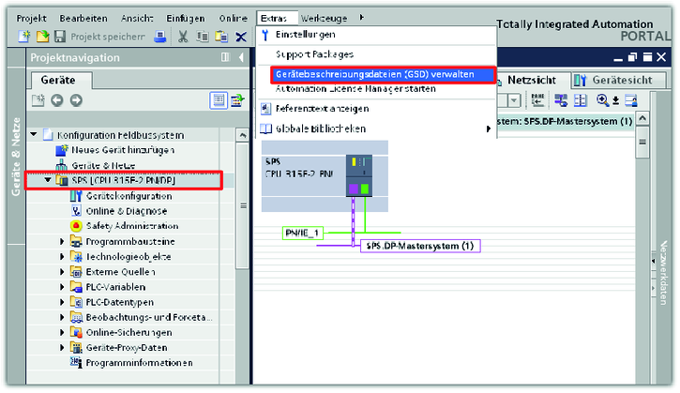Switch to the Gerätesicht tab
The image size is (680, 393).
coord(612,81)
